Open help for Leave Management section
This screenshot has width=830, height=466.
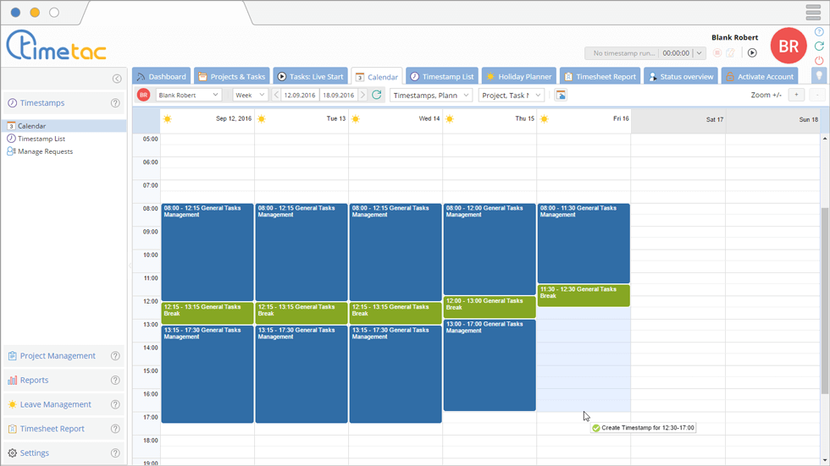point(115,405)
